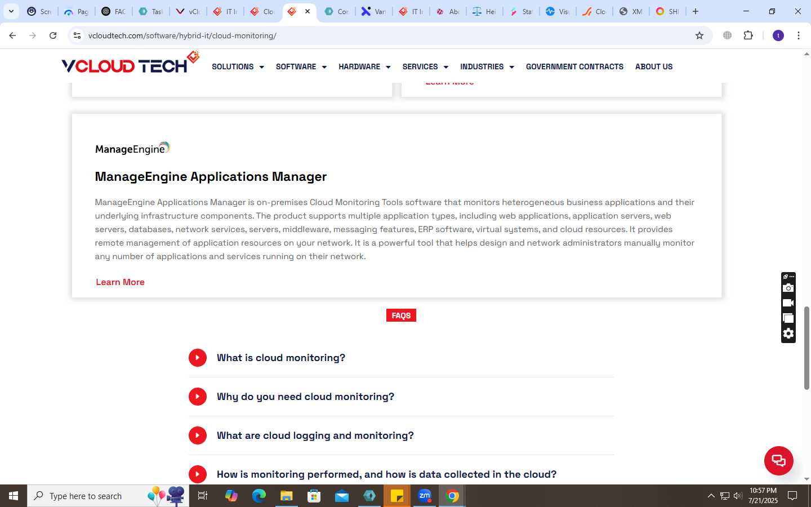Expand the Industries dropdown menu
This screenshot has height=507, width=811.
[487, 66]
